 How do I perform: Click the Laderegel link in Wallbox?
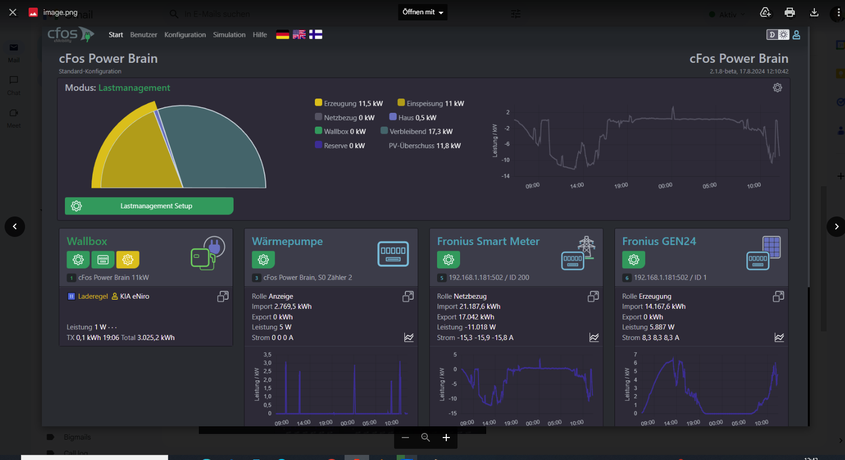[x=93, y=296]
